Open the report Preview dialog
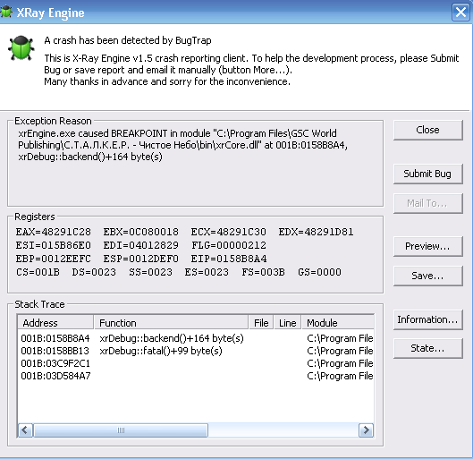473x459 pixels. (427, 246)
